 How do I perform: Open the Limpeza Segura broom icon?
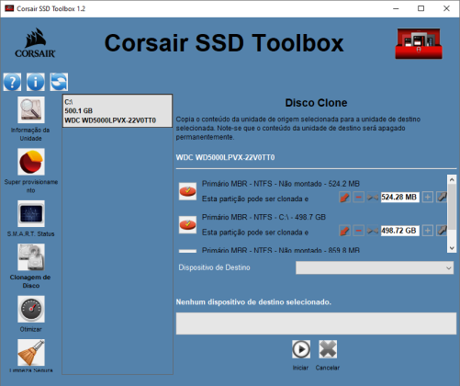31,352
